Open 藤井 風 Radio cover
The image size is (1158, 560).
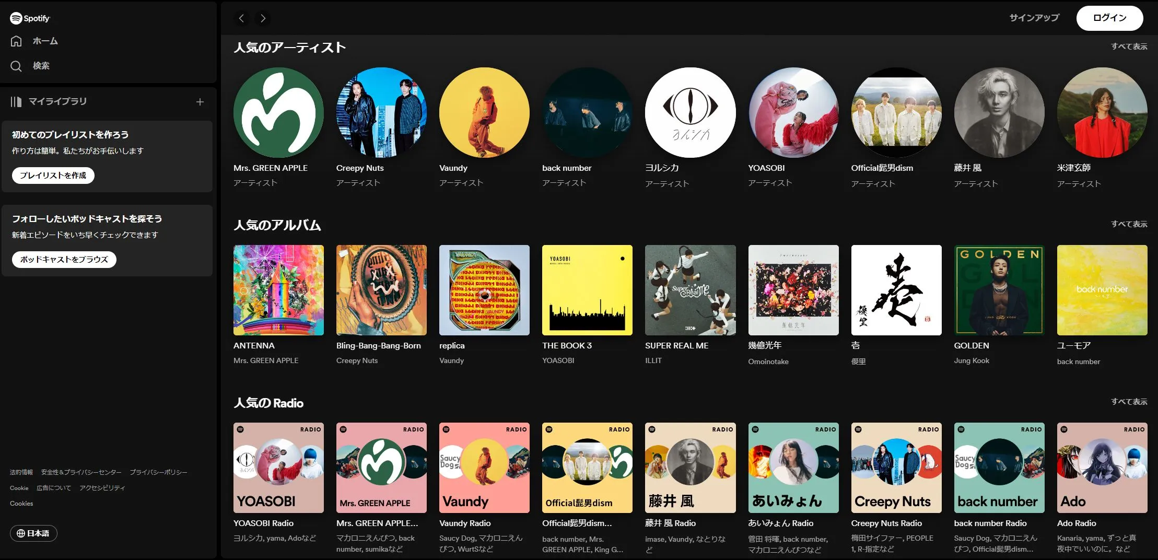pos(691,468)
